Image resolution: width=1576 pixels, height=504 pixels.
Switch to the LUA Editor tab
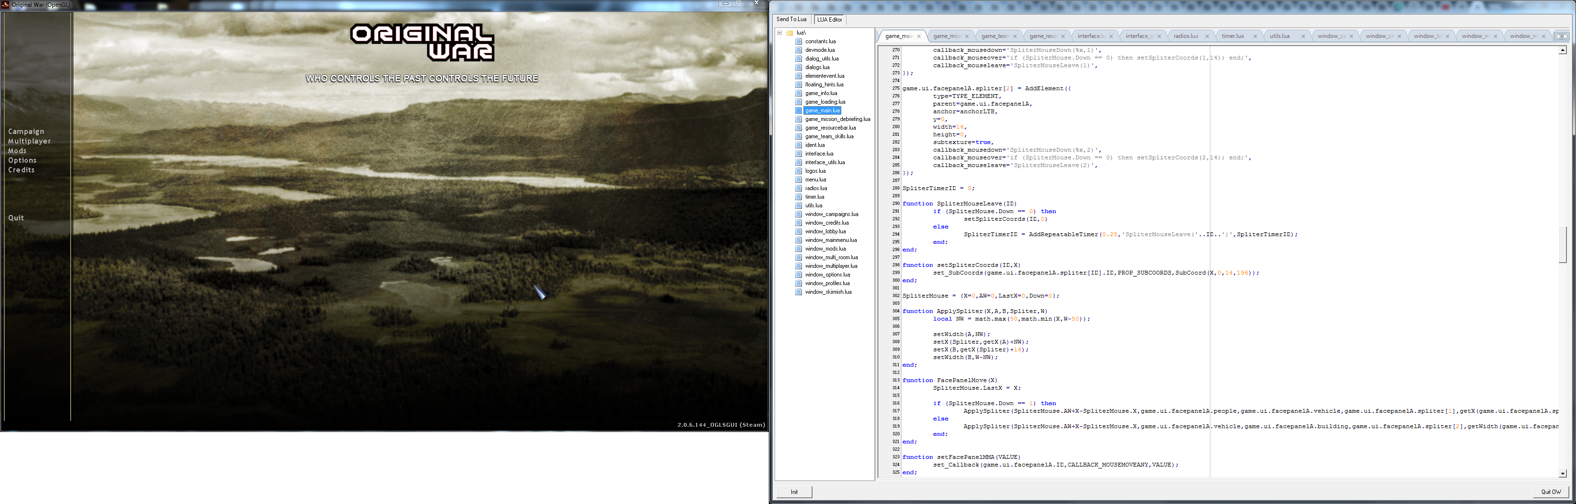[830, 20]
